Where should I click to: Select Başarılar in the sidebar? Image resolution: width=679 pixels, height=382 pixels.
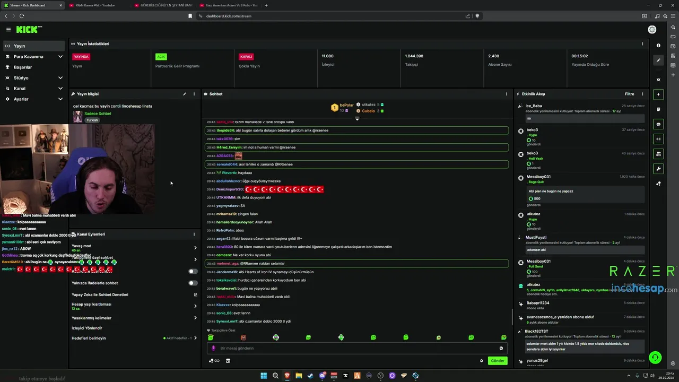(34, 67)
